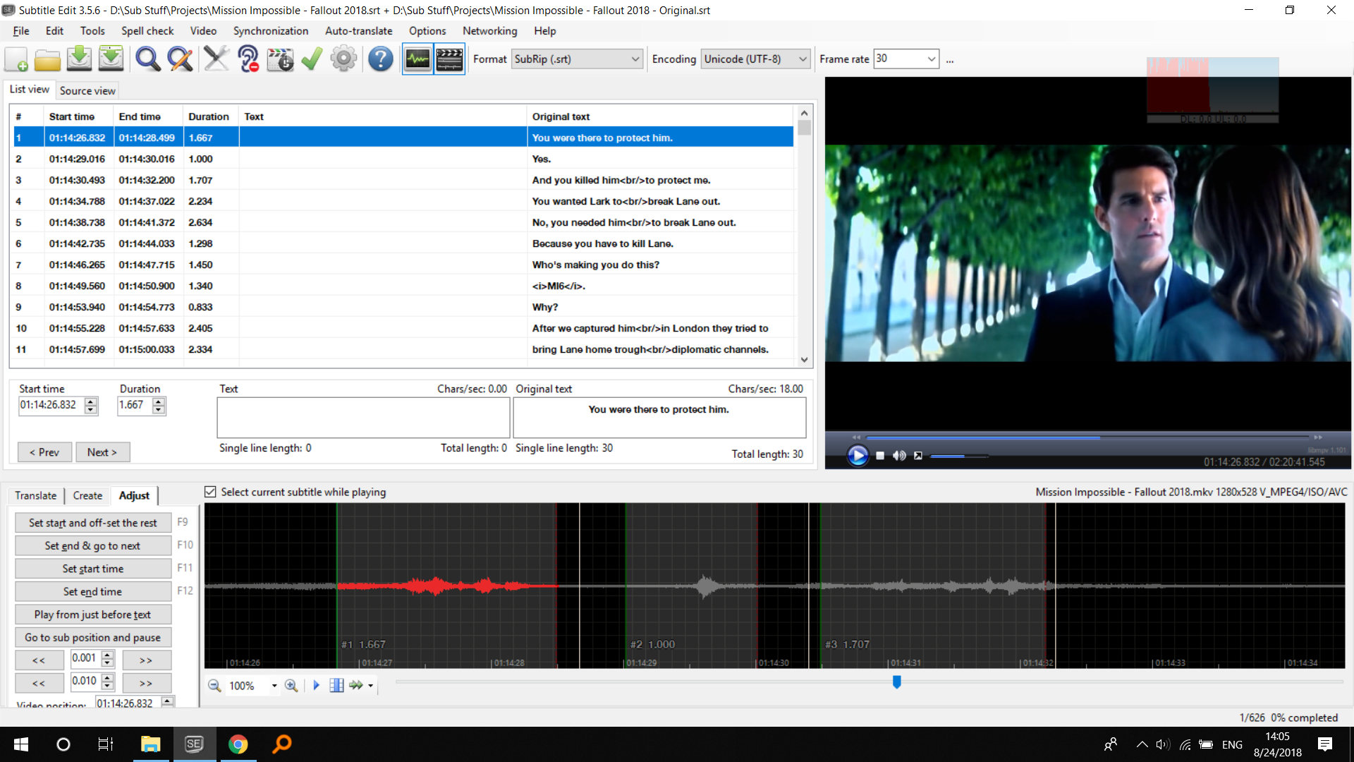The width and height of the screenshot is (1354, 762).
Task: Open the File menu
Action: click(21, 31)
